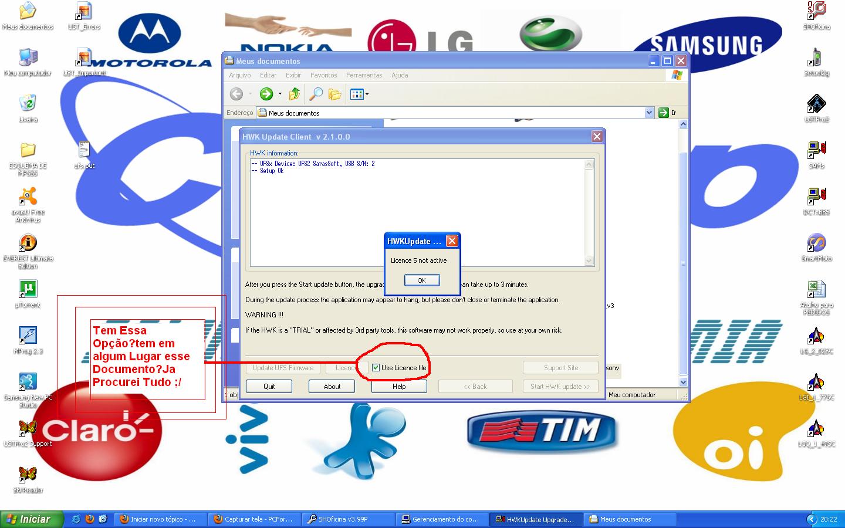This screenshot has height=528, width=845.
Task: Select the Samsung New PC Studio icon
Action: pyautogui.click(x=28, y=390)
